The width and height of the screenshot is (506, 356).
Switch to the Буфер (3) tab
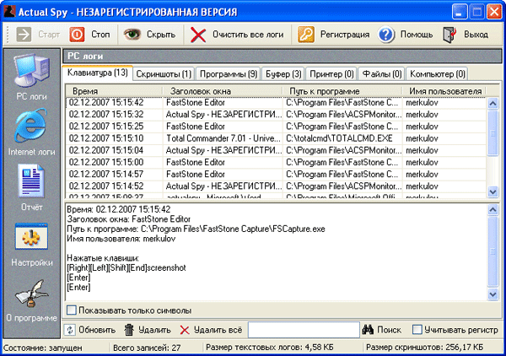click(283, 74)
